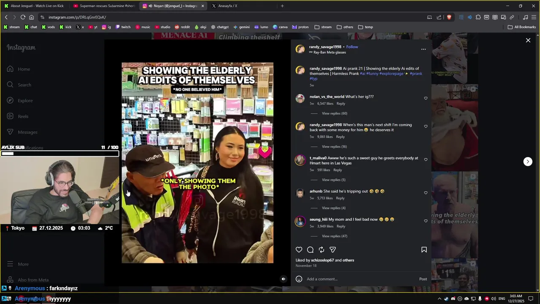
Task: Expand the stream bookmarks folder
Action: (x=323, y=27)
